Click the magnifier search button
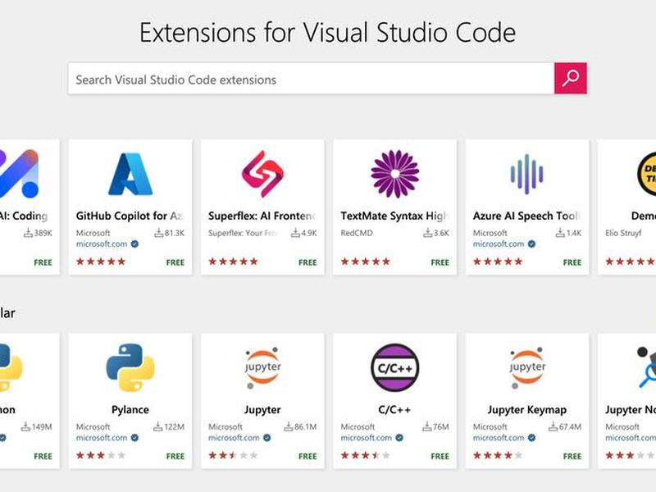This screenshot has height=492, width=656. pos(570,78)
